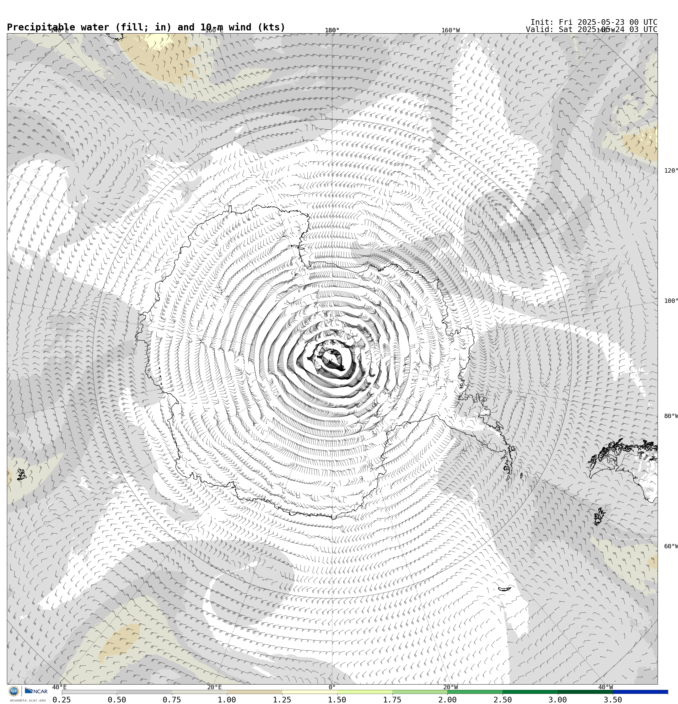The height and width of the screenshot is (704, 678).
Task: Pick the medium green 2.00–2.50 colorbar segment
Action: pyautogui.click(x=475, y=692)
